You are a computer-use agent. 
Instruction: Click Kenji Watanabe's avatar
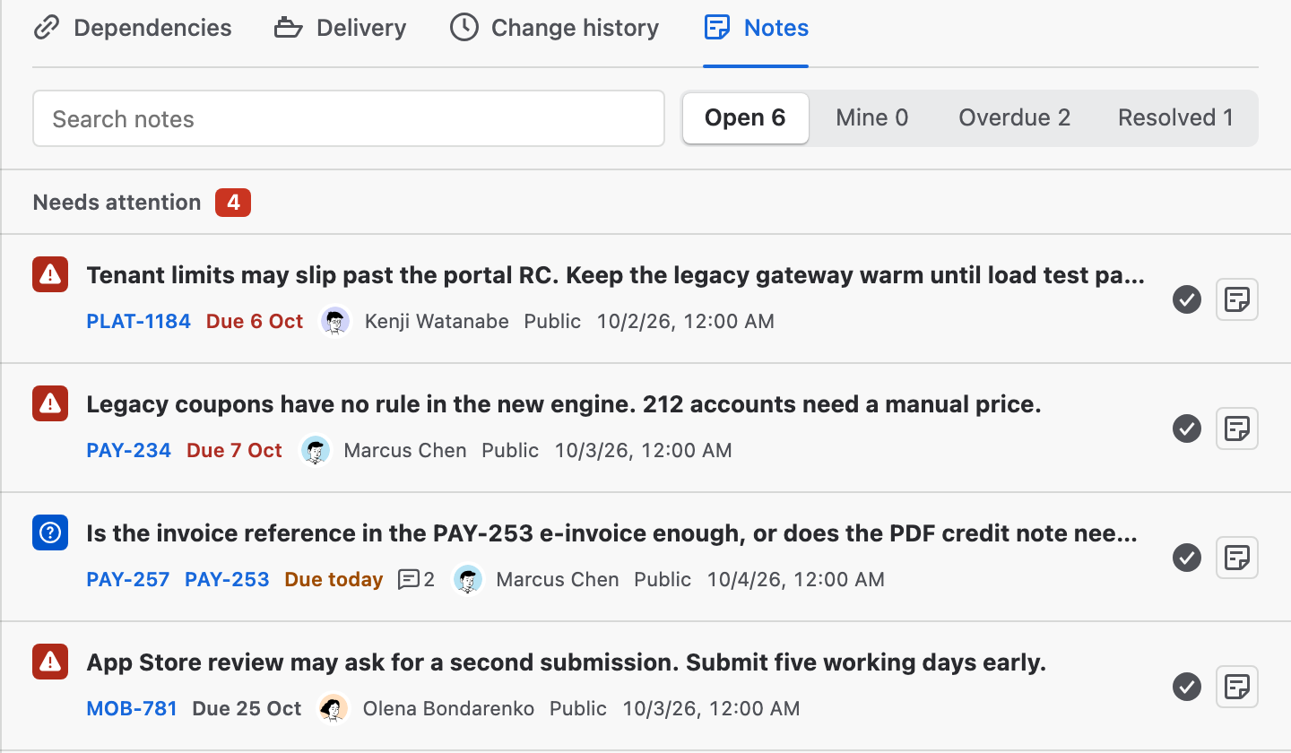tap(335, 321)
